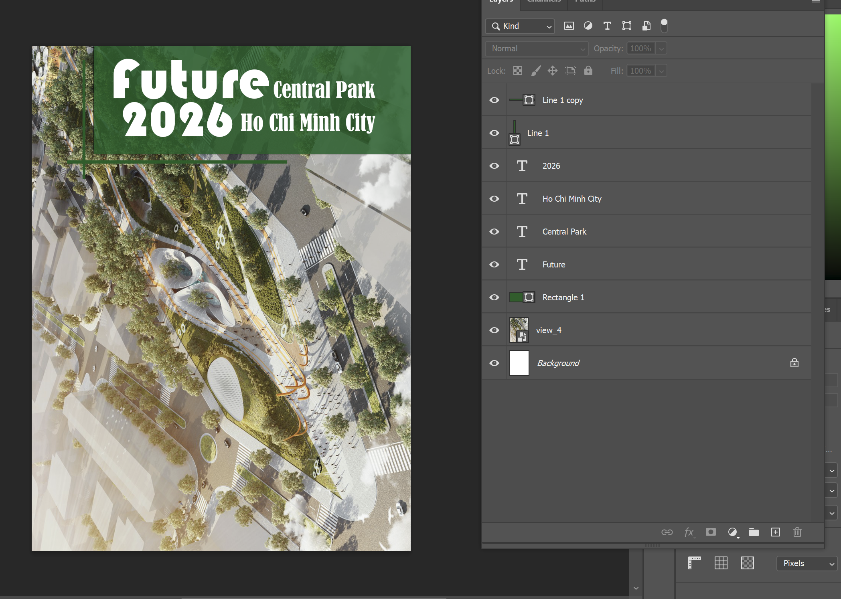The width and height of the screenshot is (841, 599).
Task: Create a new layer with plus icon
Action: [775, 532]
